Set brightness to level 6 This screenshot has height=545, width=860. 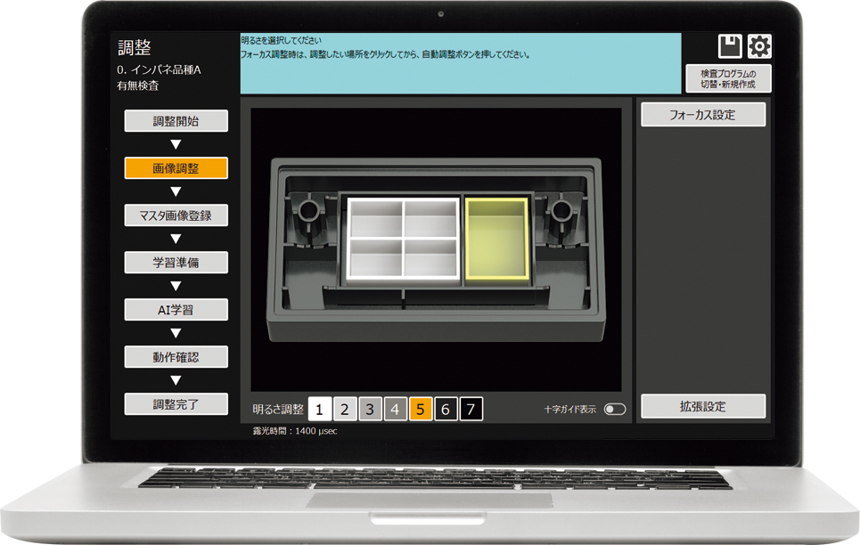pos(446,410)
